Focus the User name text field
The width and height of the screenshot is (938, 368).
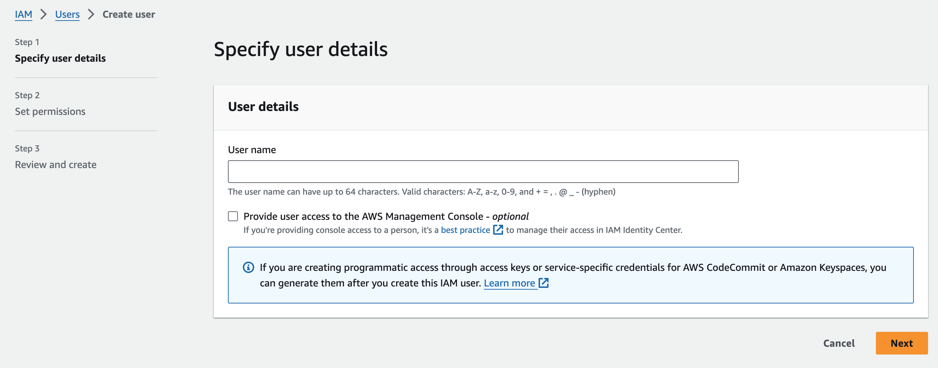pos(483,172)
